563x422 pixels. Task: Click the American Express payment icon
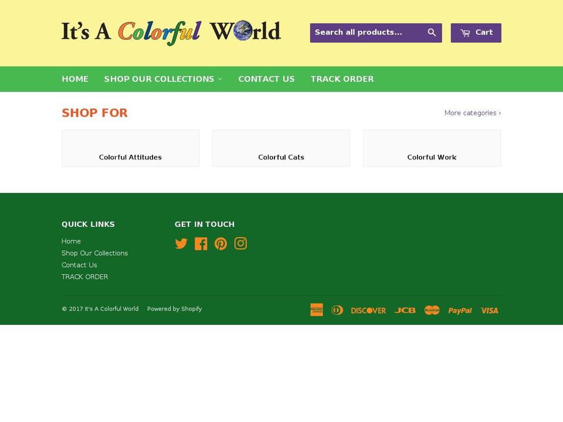click(x=317, y=310)
